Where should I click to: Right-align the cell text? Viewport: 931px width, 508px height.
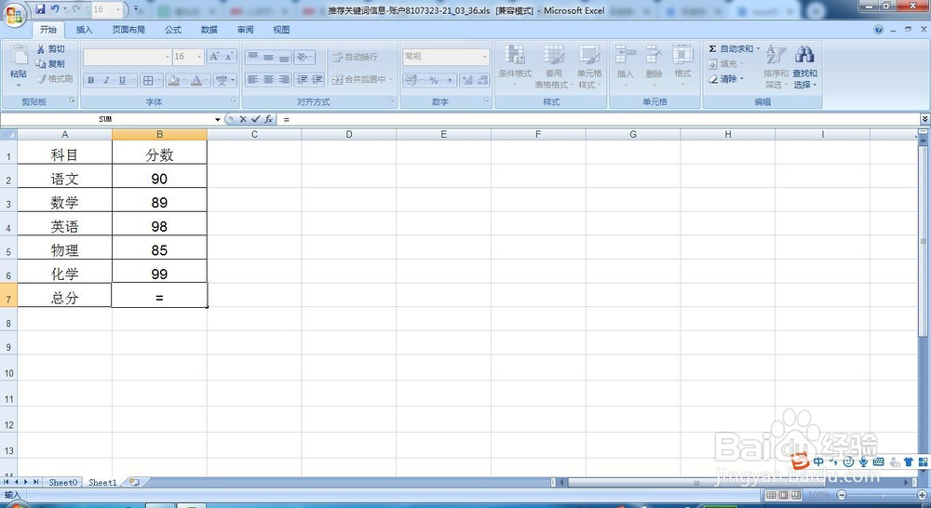284,79
